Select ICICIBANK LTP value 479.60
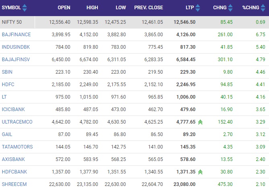 coord(188,109)
